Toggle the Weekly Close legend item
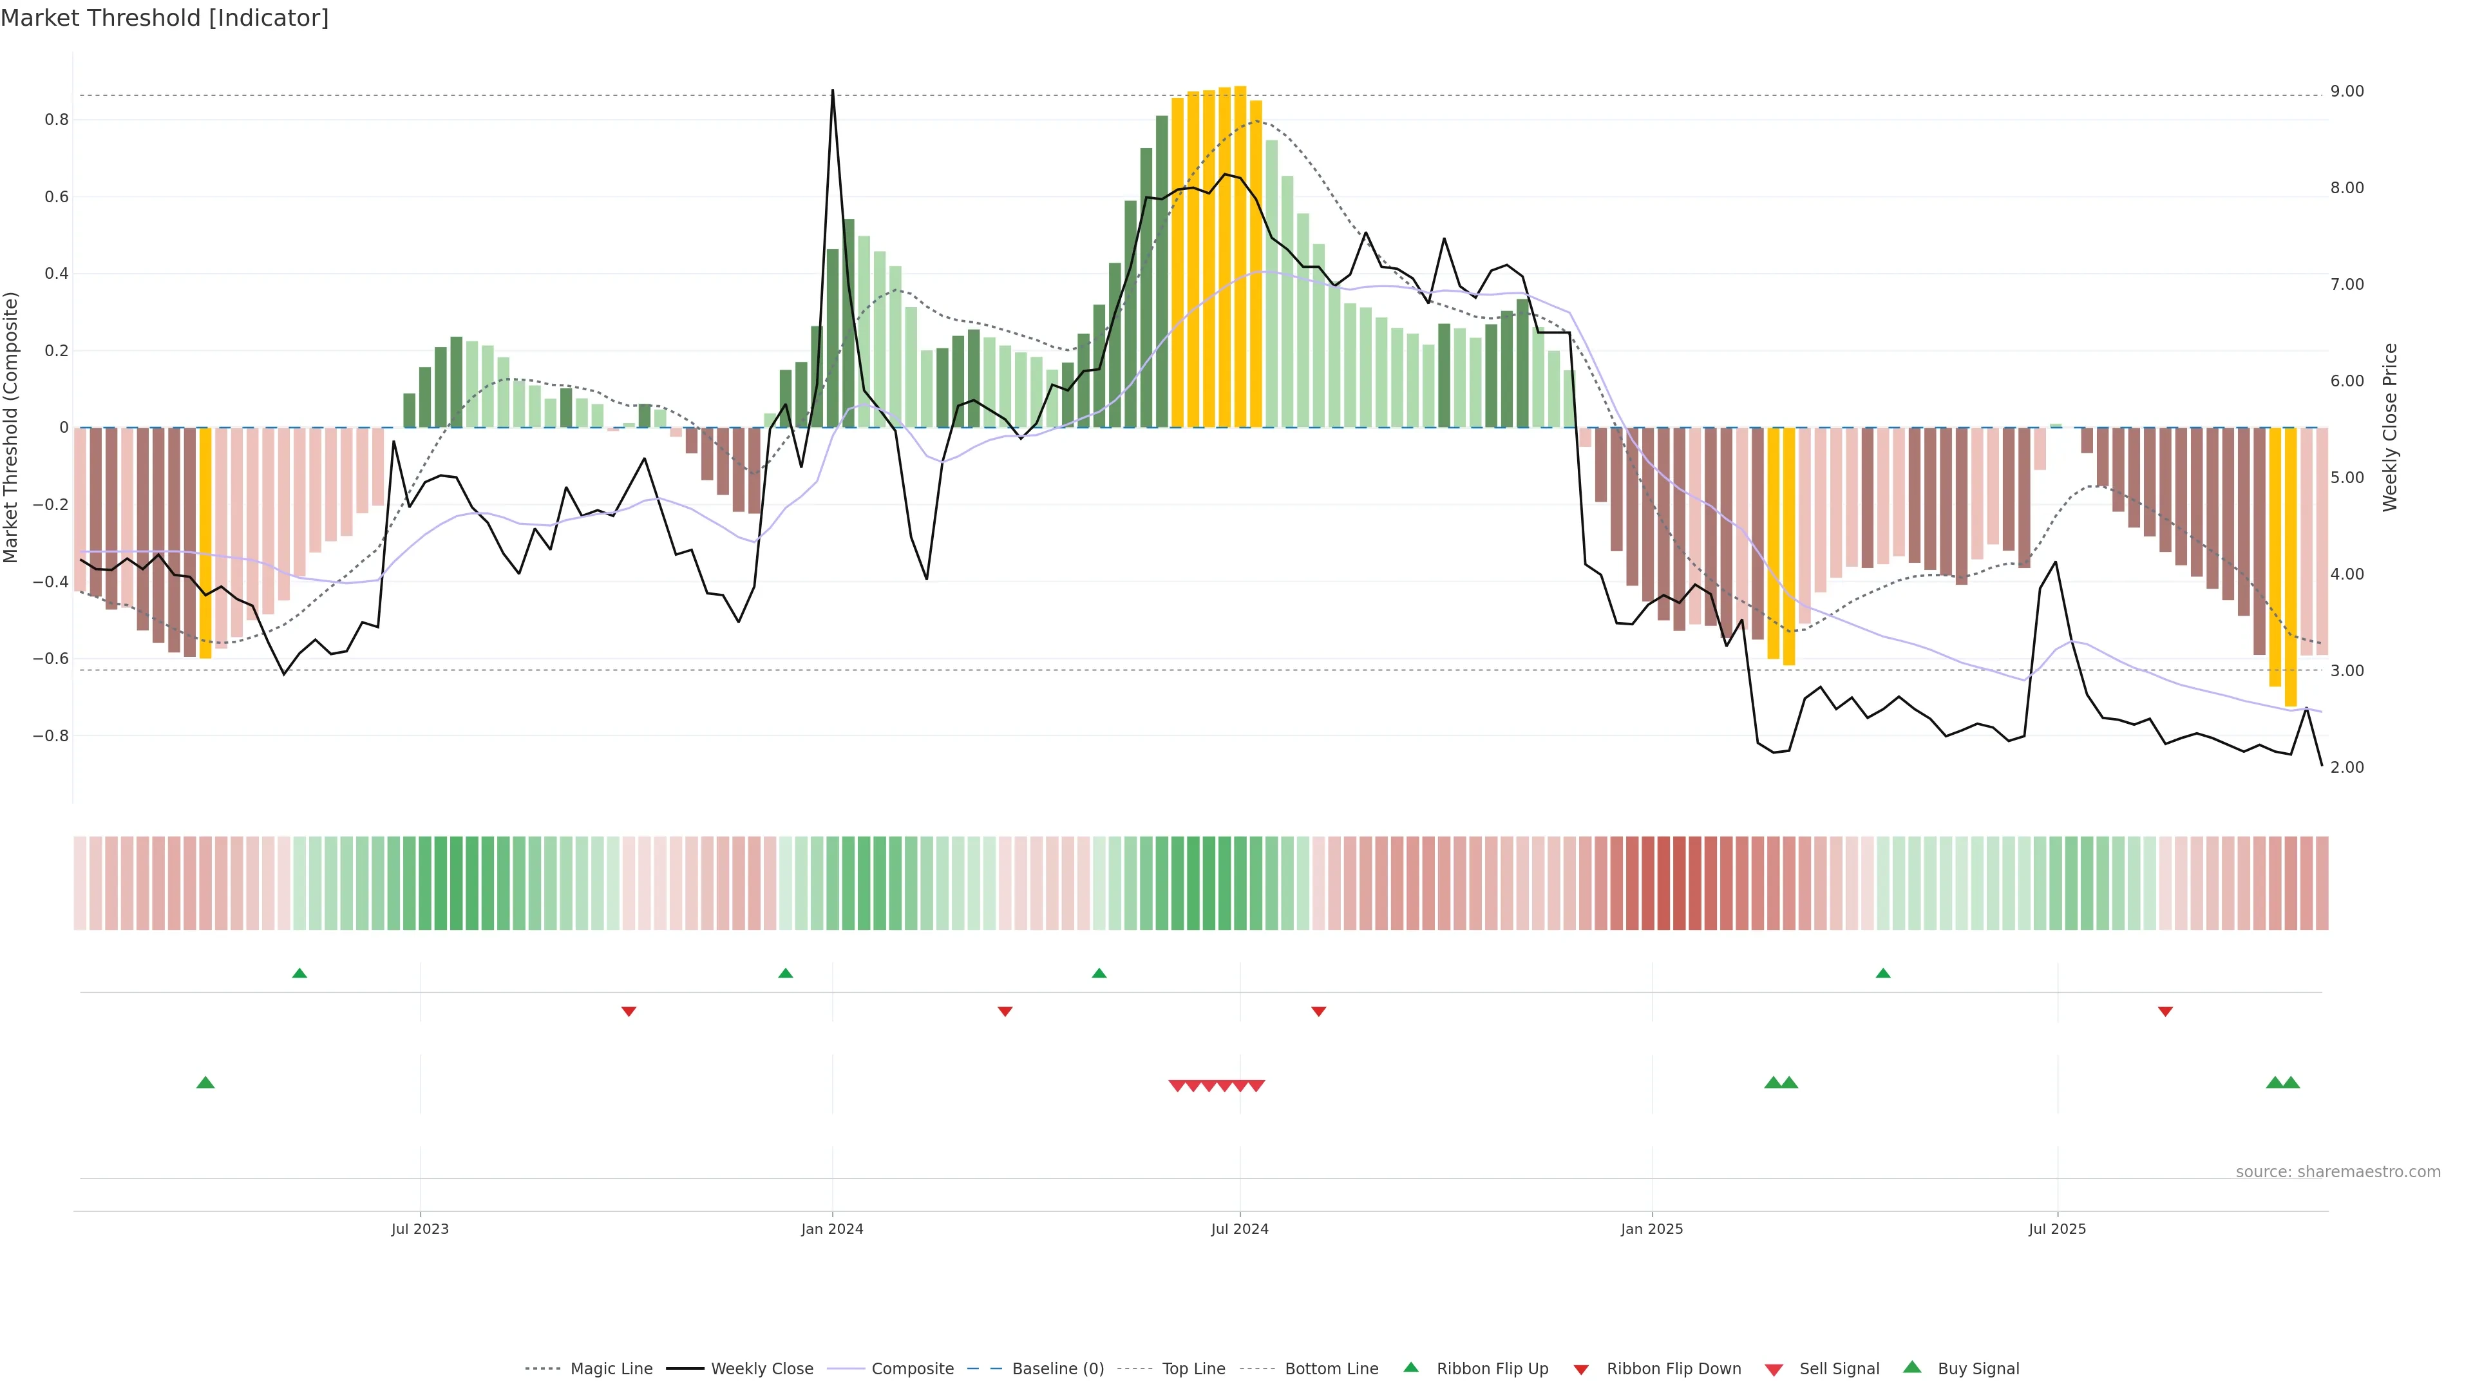Image resolution: width=2473 pixels, height=1391 pixels. [761, 1369]
